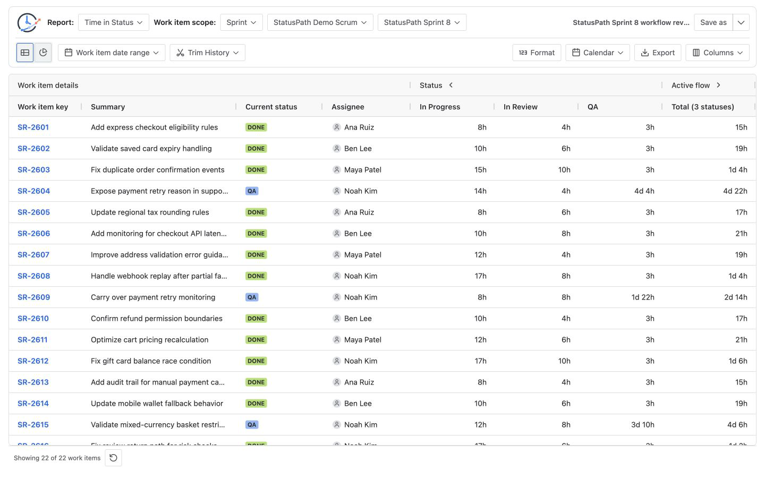Open work item SR-2613
This screenshot has height=478, width=765.
(33, 382)
